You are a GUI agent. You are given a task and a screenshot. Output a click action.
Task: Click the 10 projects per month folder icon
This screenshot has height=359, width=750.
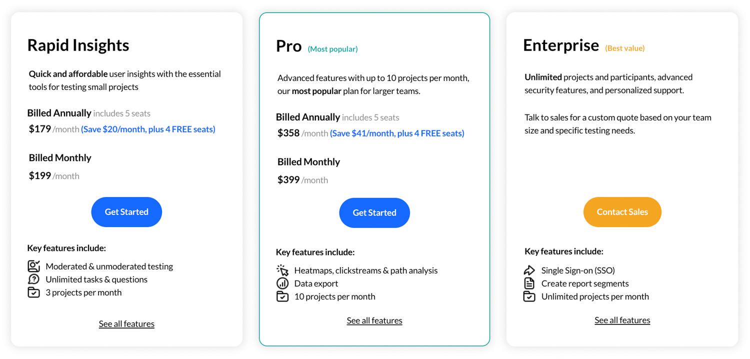tap(282, 296)
